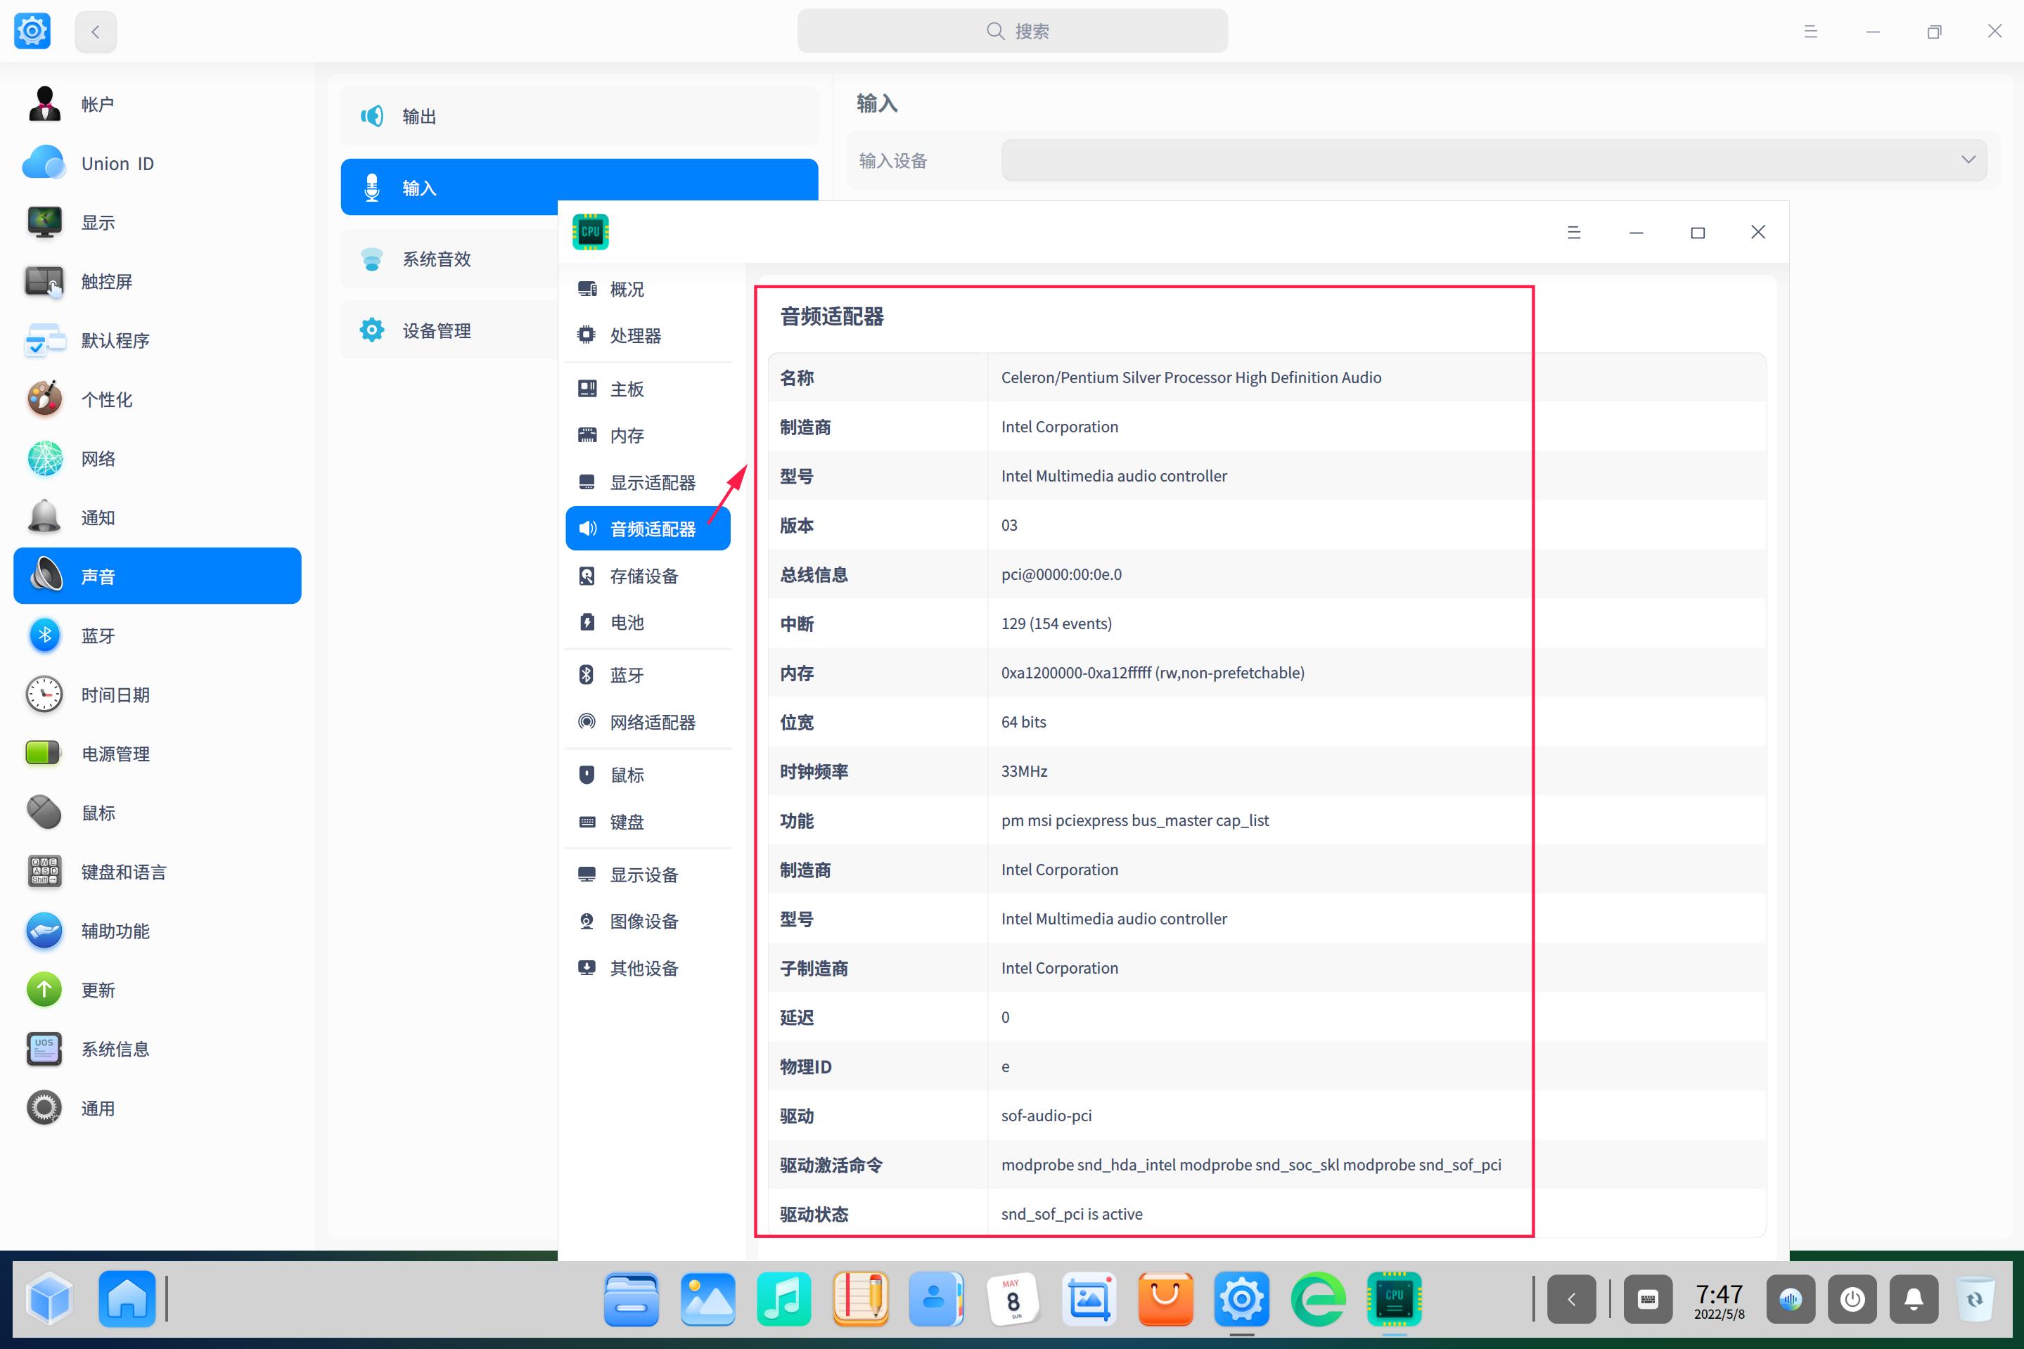
Task: Open the app store from the dock
Action: tap(1165, 1299)
